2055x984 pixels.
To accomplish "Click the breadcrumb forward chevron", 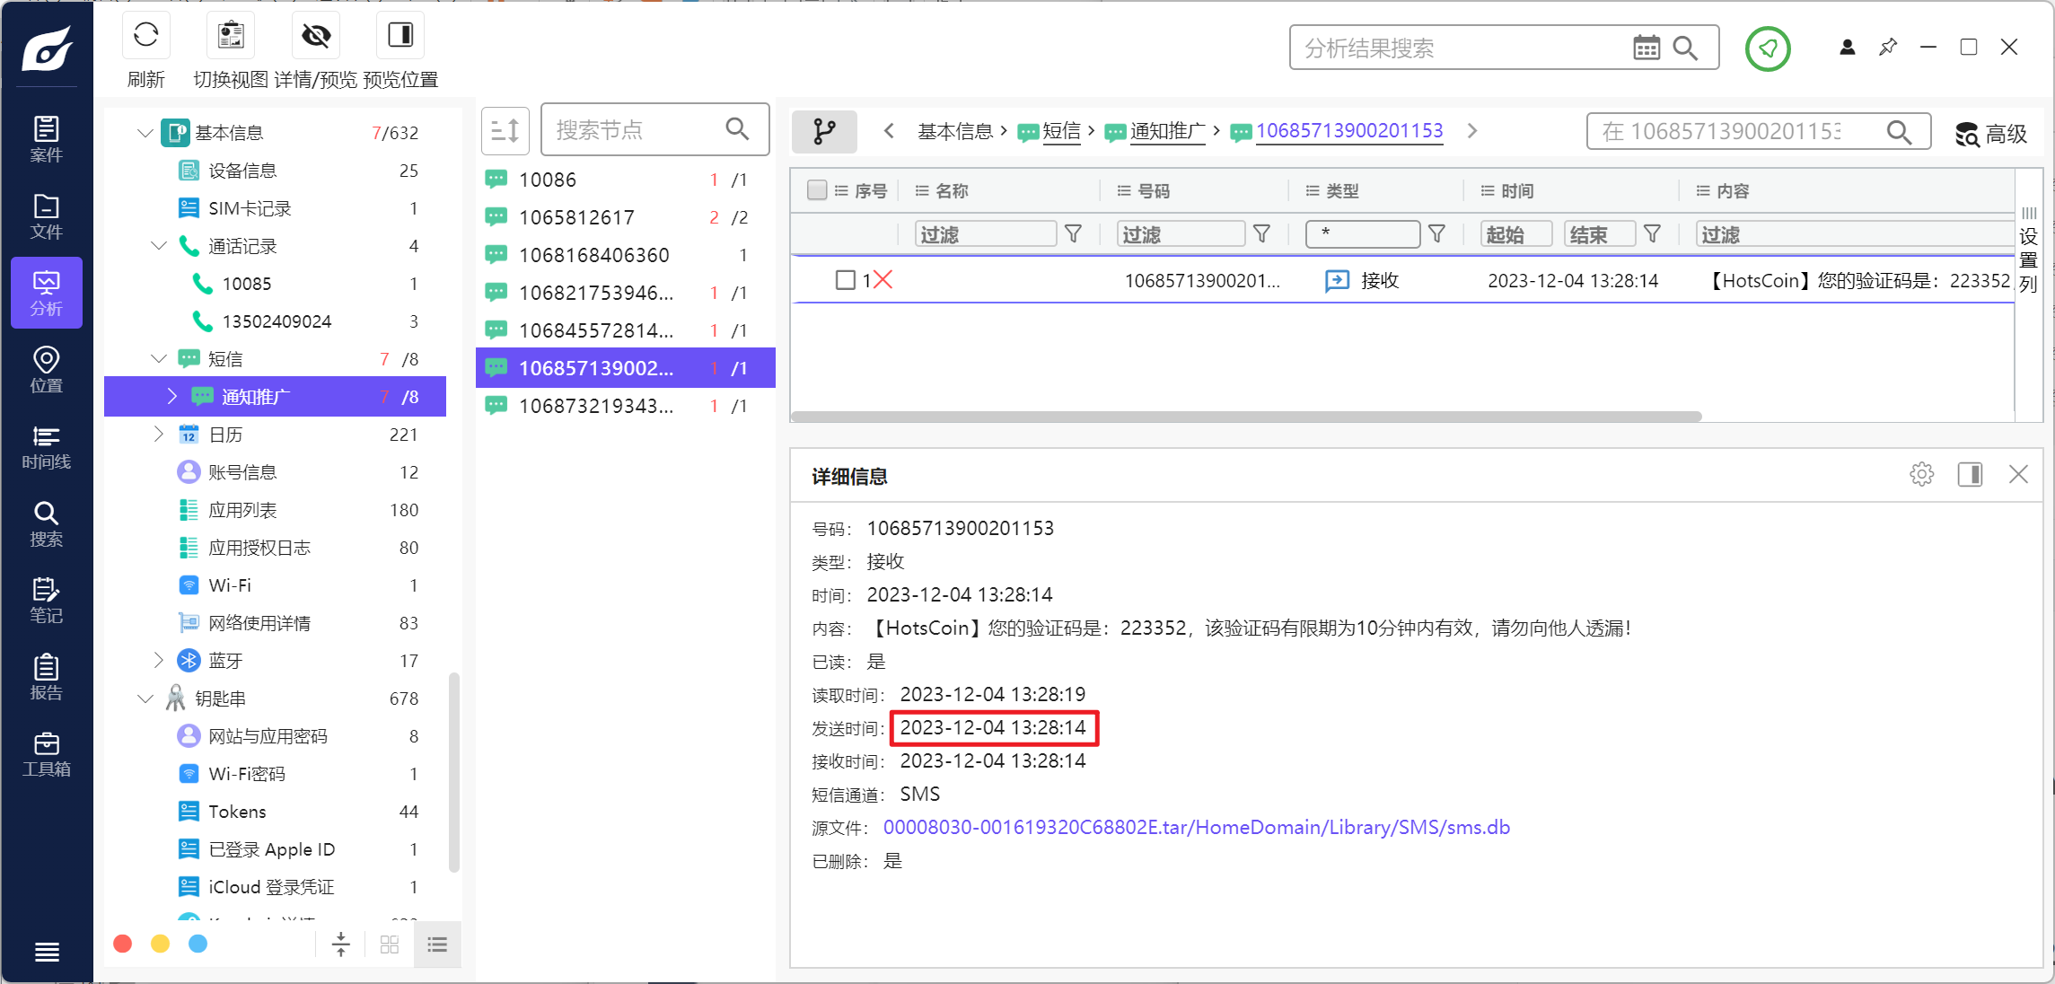I will pos(1472,131).
